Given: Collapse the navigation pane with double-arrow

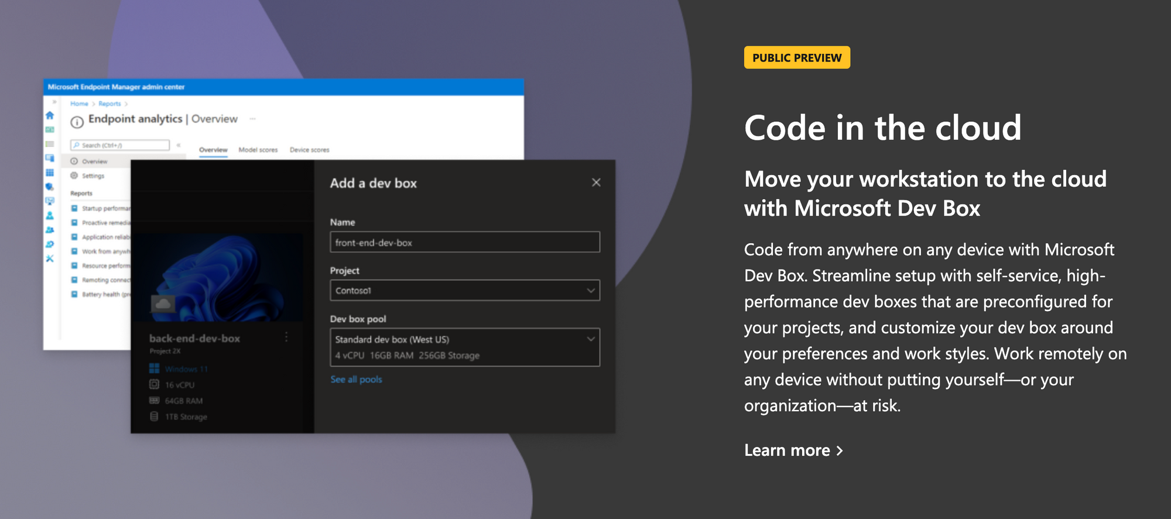Looking at the screenshot, I should click(x=179, y=145).
